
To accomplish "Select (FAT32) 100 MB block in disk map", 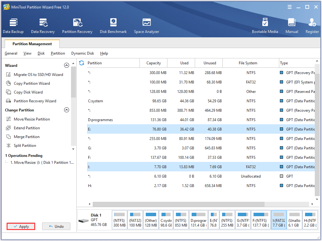I will pos(135,220).
